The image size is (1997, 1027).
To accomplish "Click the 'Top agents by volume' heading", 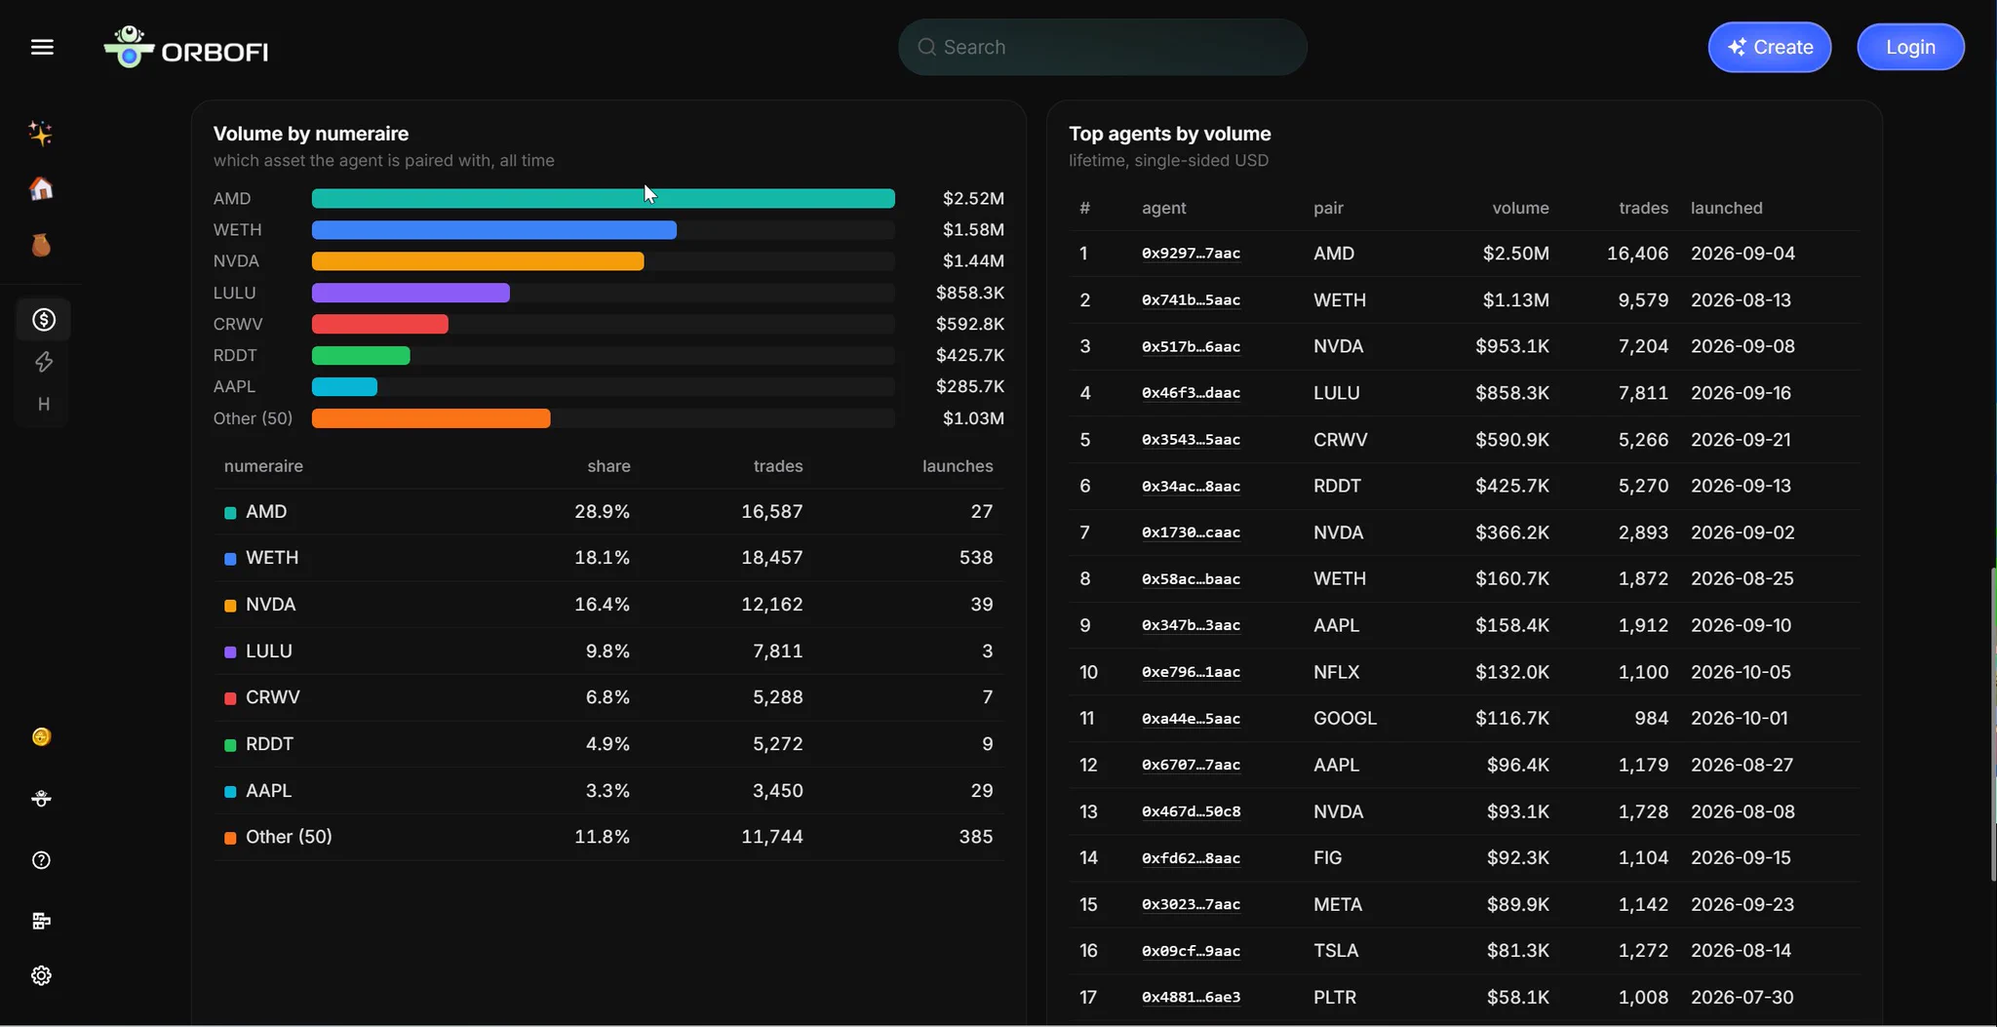I will tap(1169, 134).
